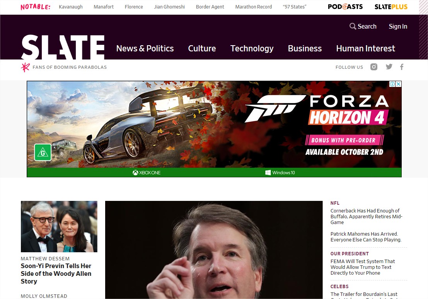
Task: Click the Notable label
Action: 36,7
